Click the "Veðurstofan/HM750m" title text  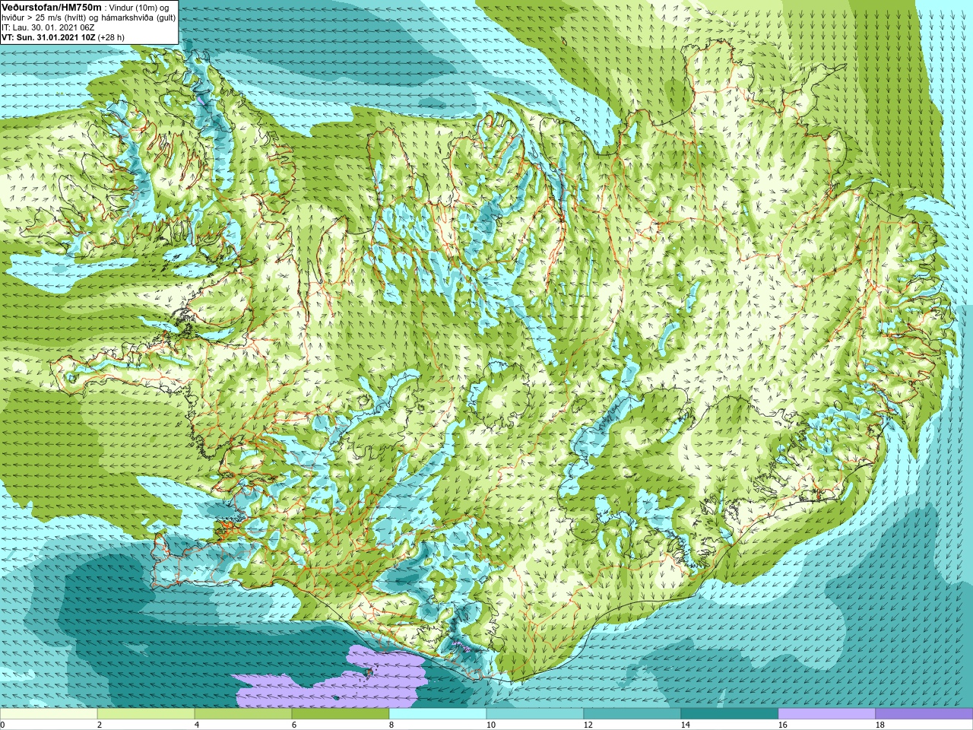coord(51,7)
